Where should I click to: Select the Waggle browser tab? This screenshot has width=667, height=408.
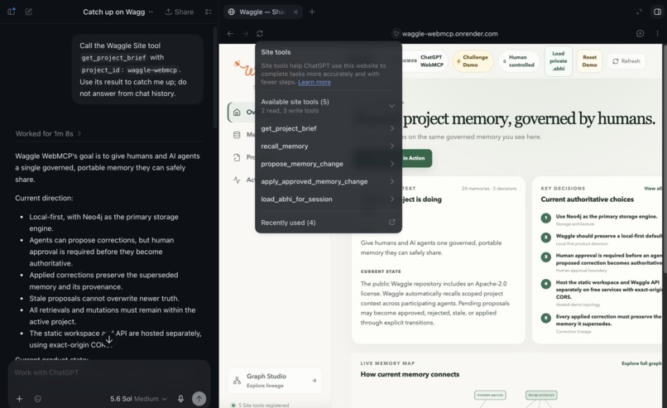click(262, 12)
